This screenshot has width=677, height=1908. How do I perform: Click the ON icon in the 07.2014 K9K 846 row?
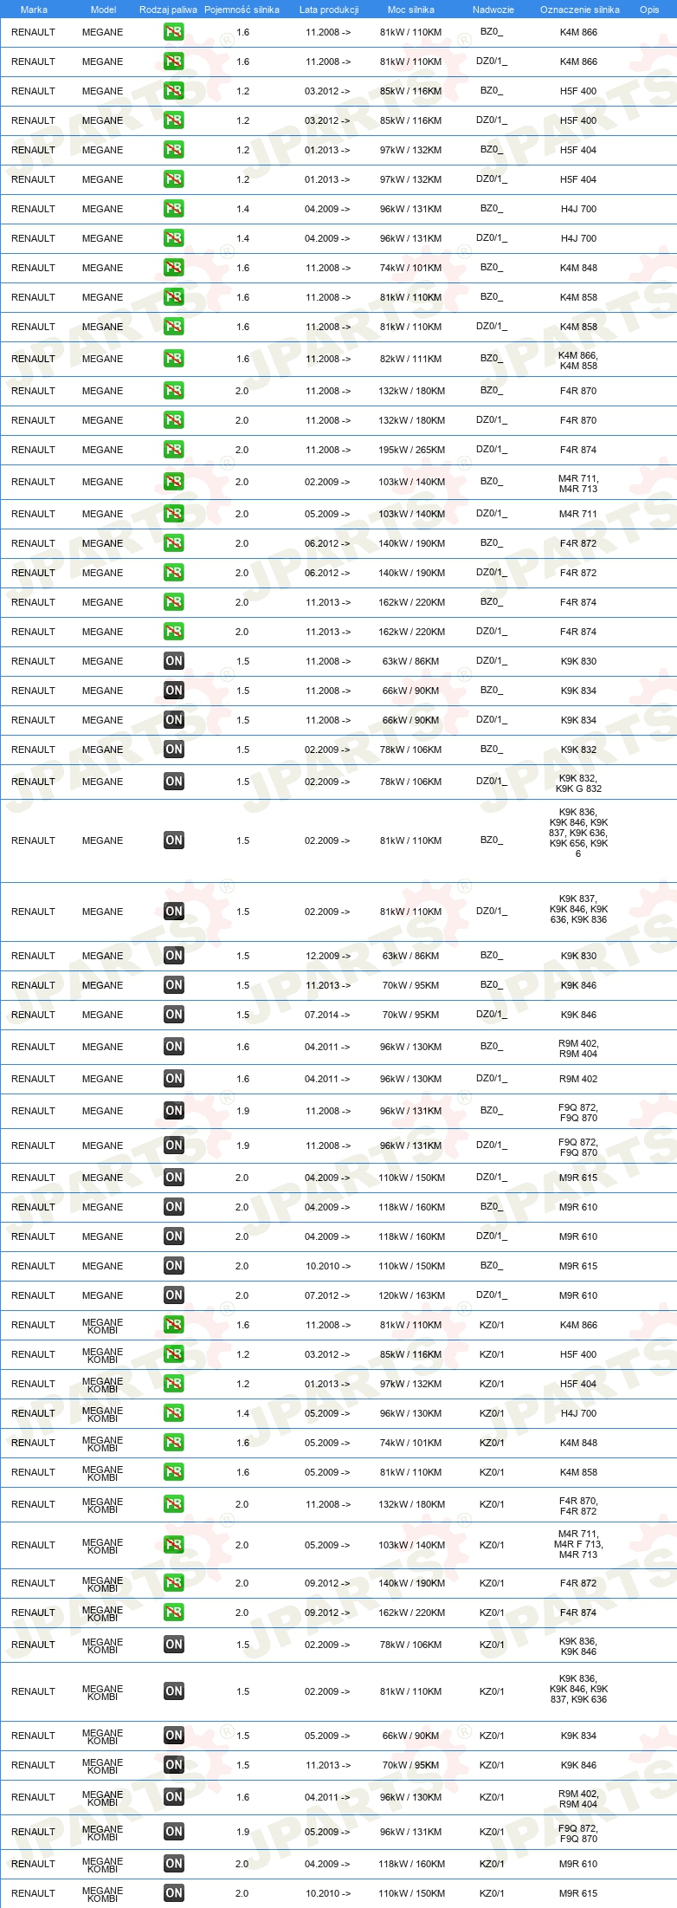click(x=173, y=1015)
